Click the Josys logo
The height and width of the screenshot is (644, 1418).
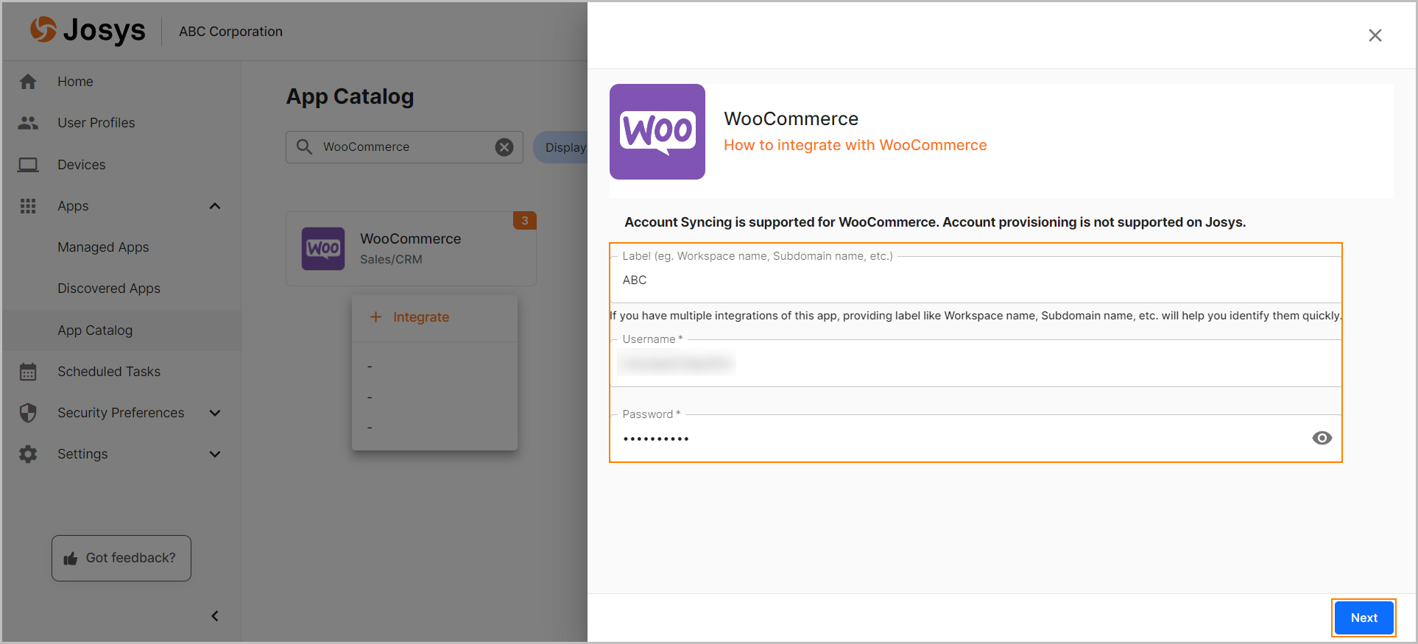(x=88, y=30)
